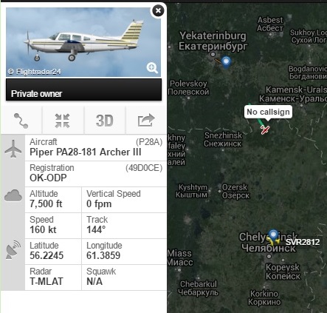Screen dimensions: 327x313
Task: Click the T-MLAT radar value
Action: [x=47, y=281]
